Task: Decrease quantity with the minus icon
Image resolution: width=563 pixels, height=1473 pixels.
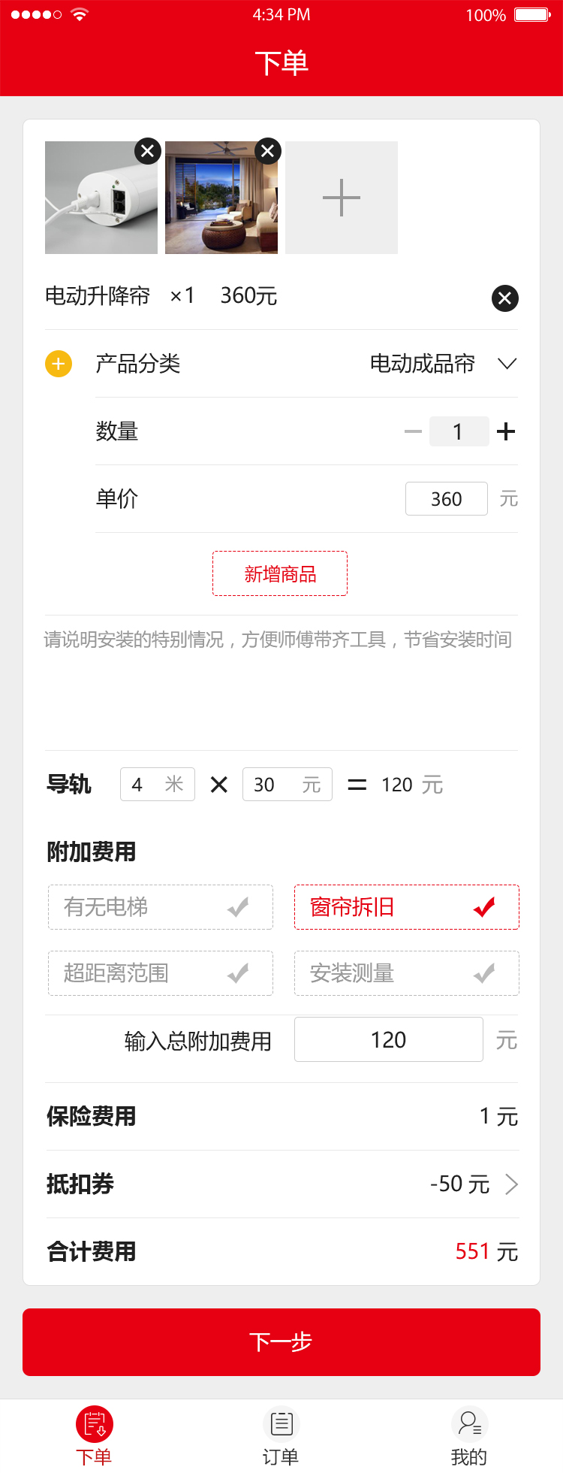Action: (413, 431)
